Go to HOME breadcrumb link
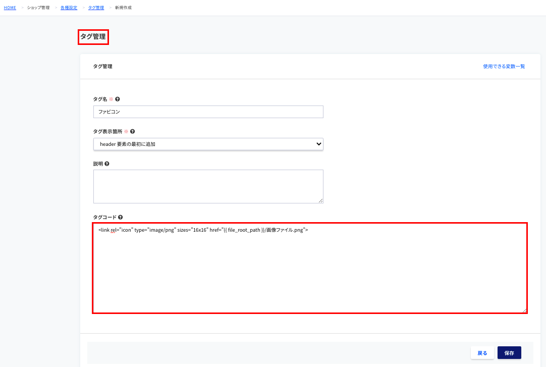 10,8
